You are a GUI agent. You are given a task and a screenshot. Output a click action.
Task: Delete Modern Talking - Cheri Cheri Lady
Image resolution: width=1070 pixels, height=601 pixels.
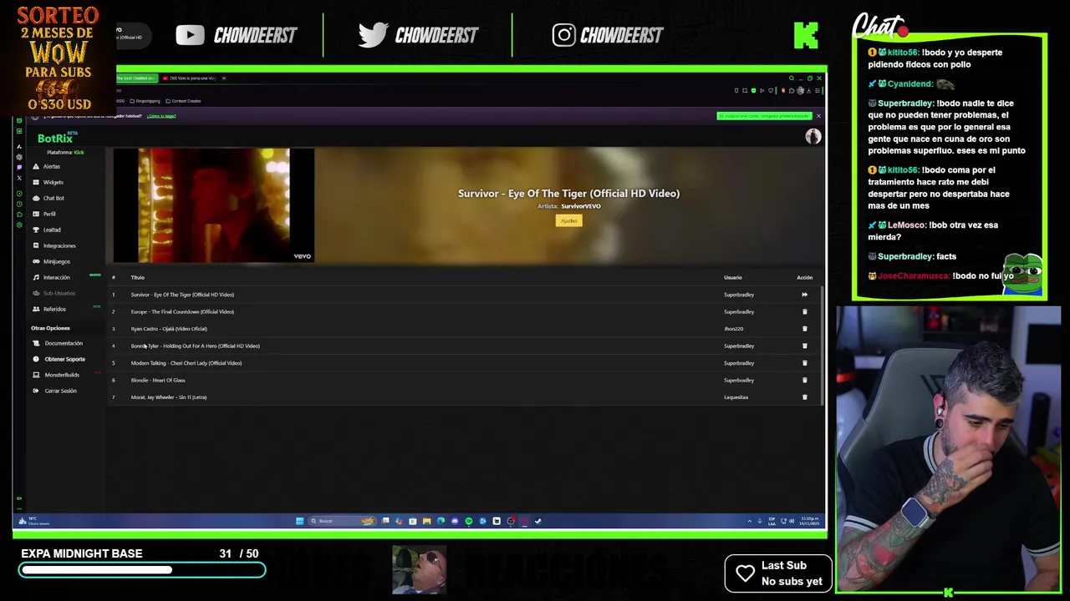pyautogui.click(x=804, y=363)
